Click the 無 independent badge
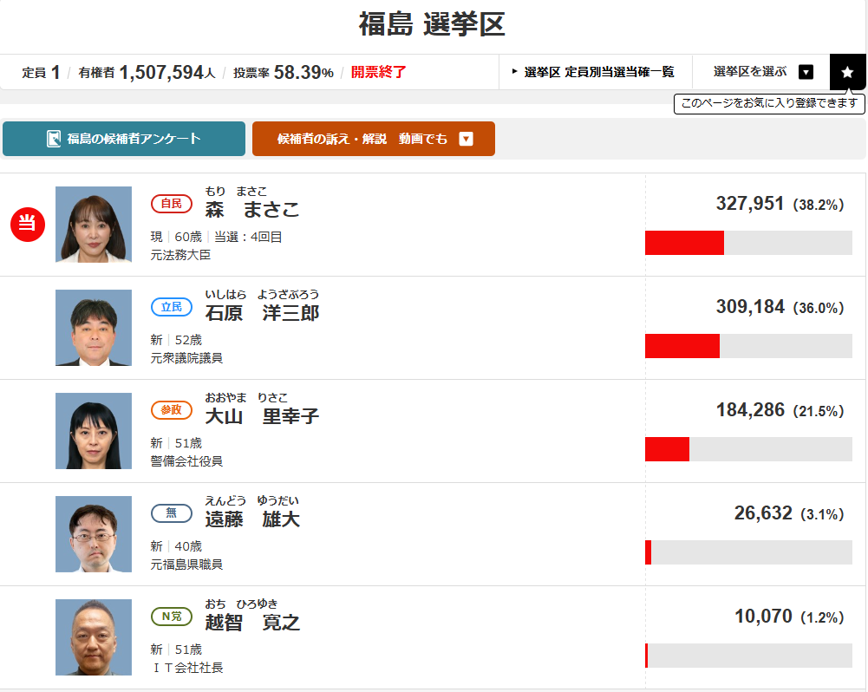 click(x=172, y=513)
